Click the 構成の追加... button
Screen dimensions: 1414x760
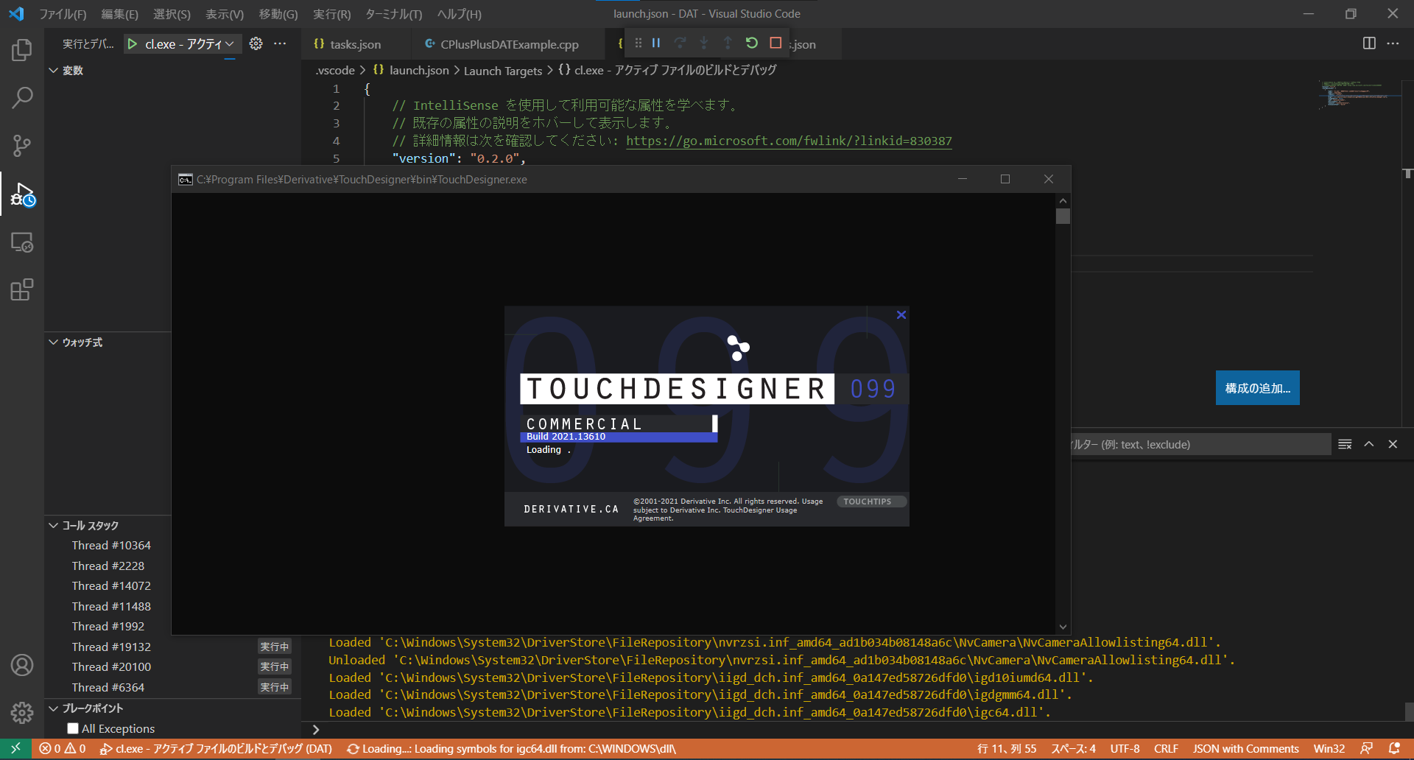click(1257, 388)
